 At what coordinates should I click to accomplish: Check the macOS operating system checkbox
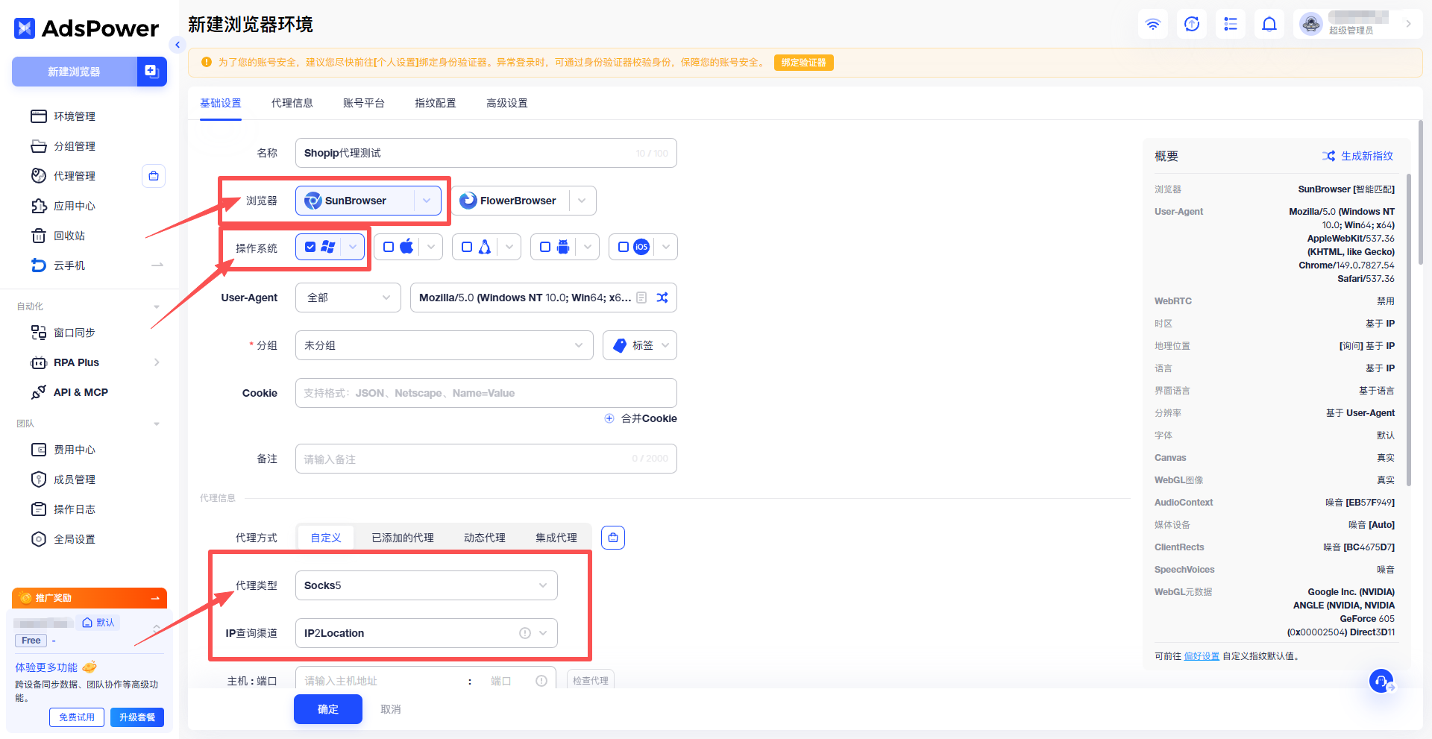coord(389,247)
